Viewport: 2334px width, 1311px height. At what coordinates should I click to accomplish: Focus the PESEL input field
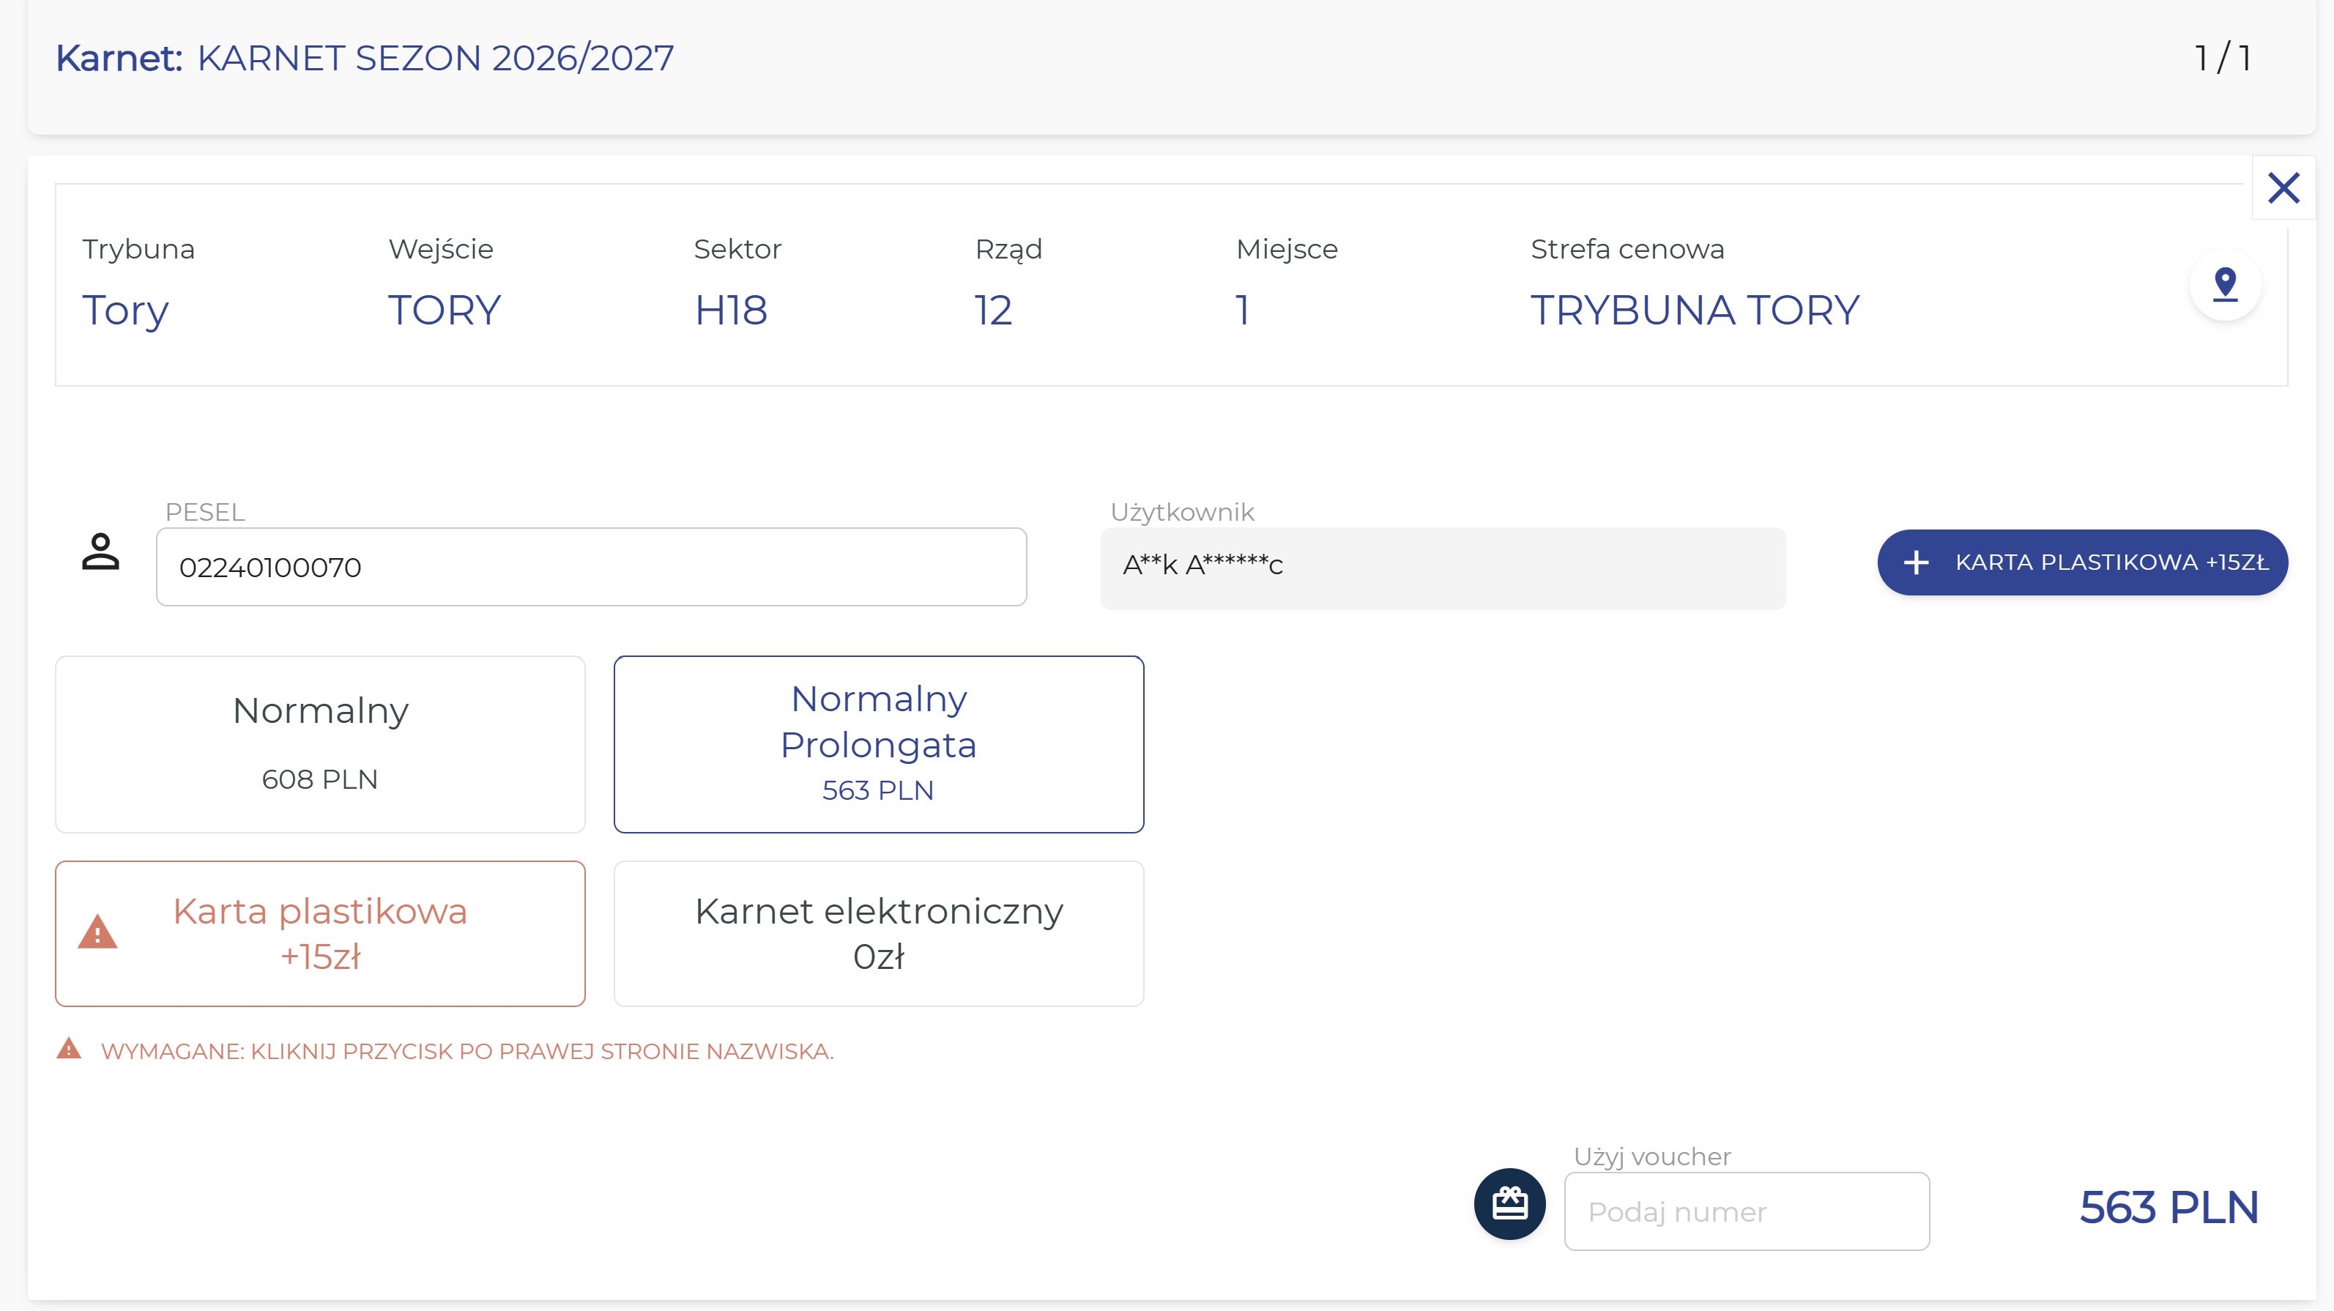click(x=592, y=567)
